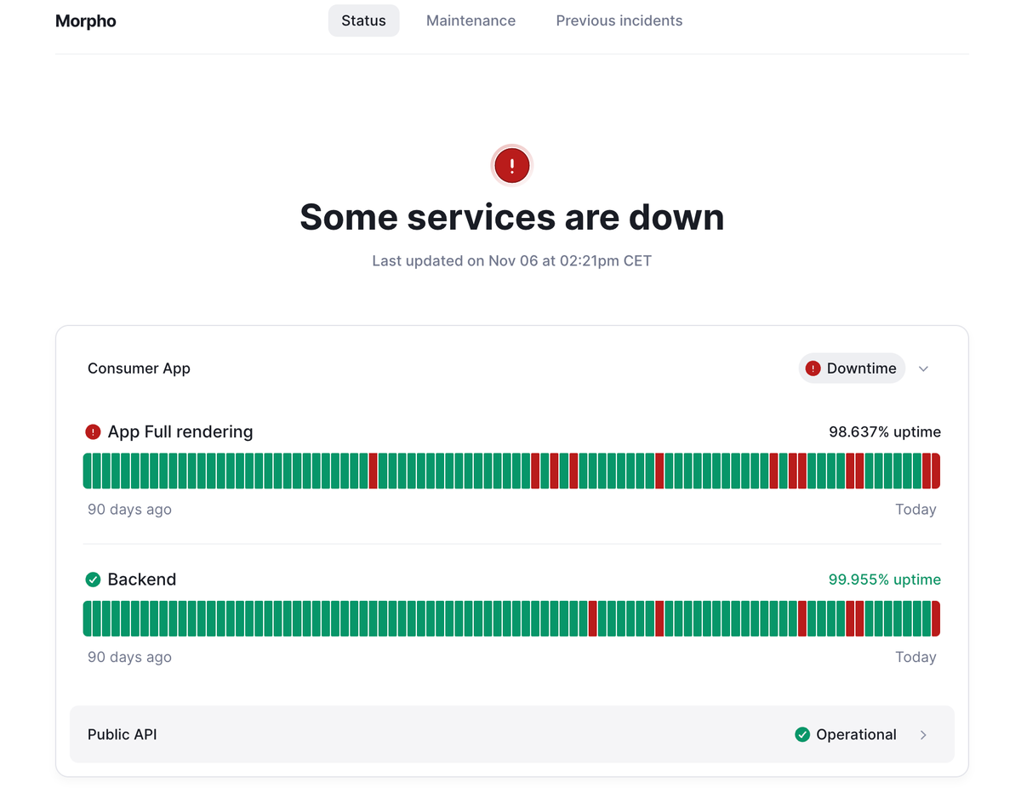Collapse Consumer App section using chevron
The image size is (1021, 788).
[x=923, y=368]
